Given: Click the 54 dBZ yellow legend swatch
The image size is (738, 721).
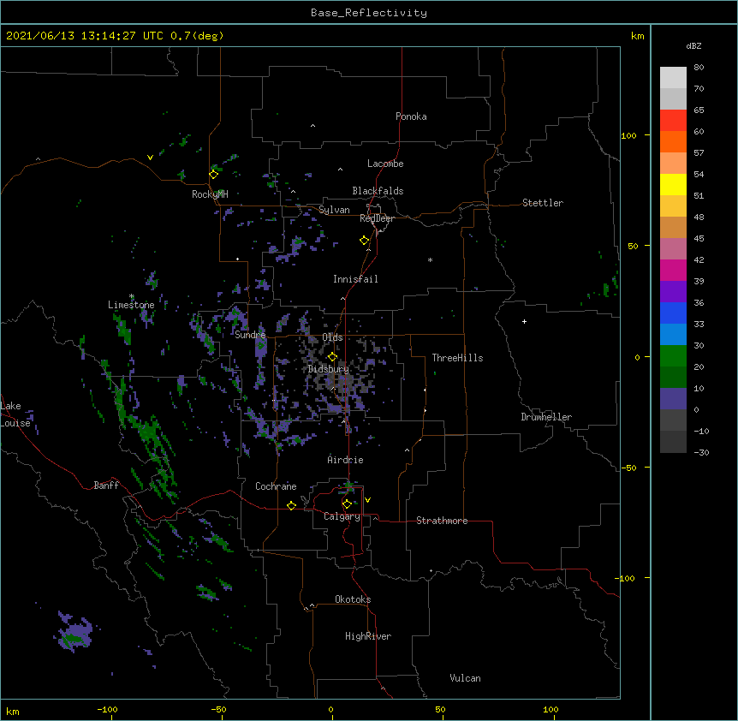Looking at the screenshot, I should pos(673,184).
